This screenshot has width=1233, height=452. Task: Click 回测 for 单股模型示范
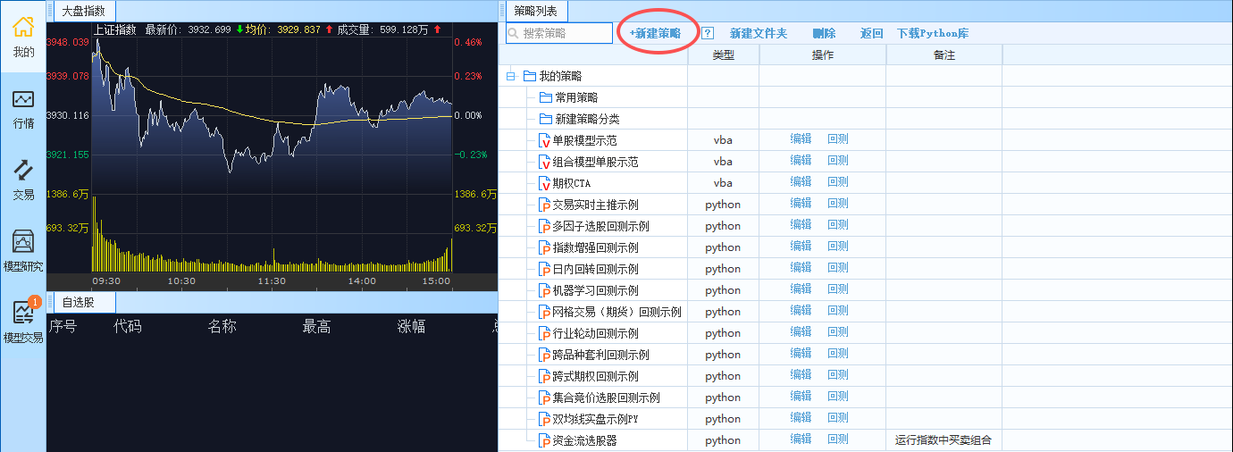(838, 138)
